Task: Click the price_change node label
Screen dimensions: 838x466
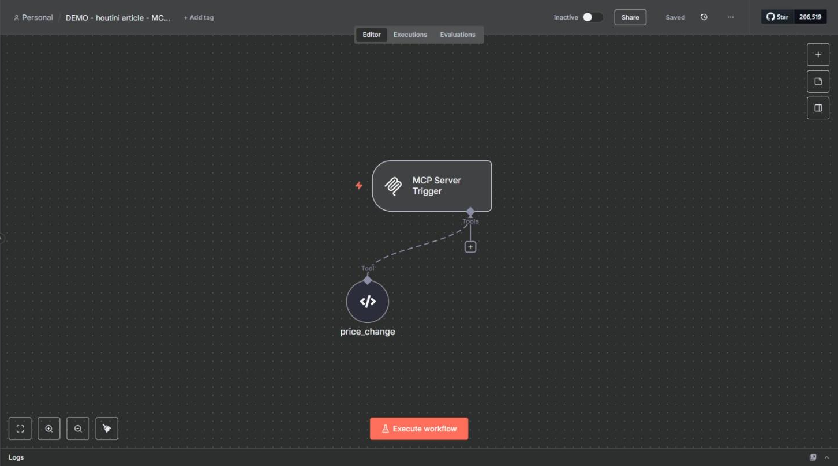Action: point(368,332)
